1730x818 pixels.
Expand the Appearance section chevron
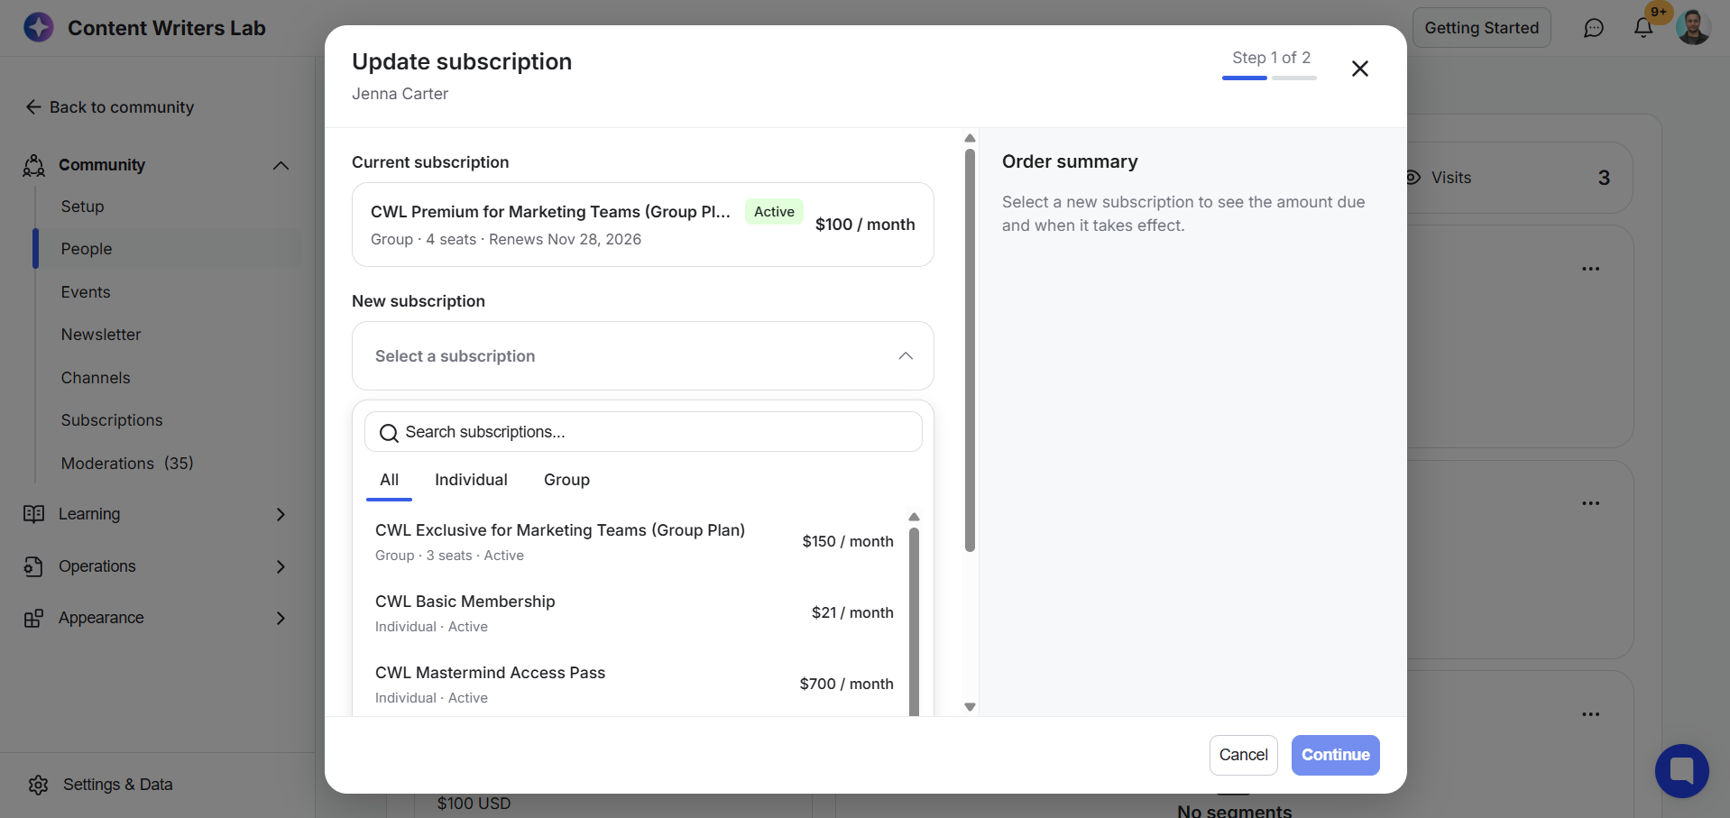(281, 618)
